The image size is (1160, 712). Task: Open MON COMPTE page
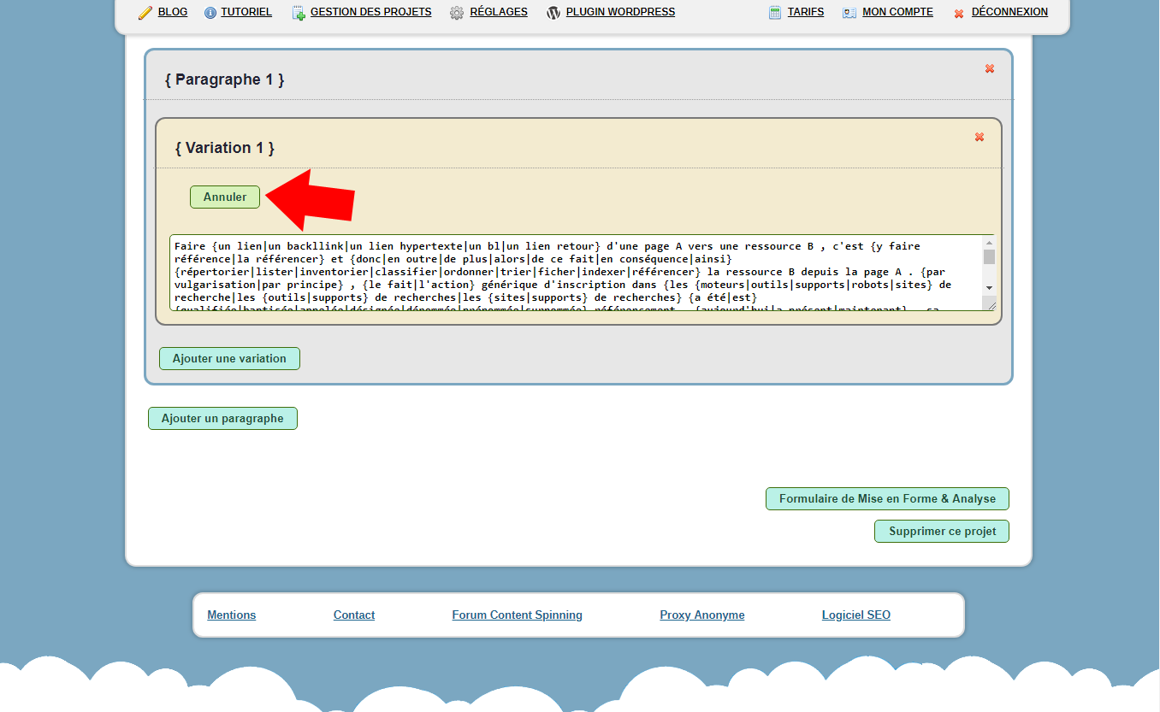897,12
